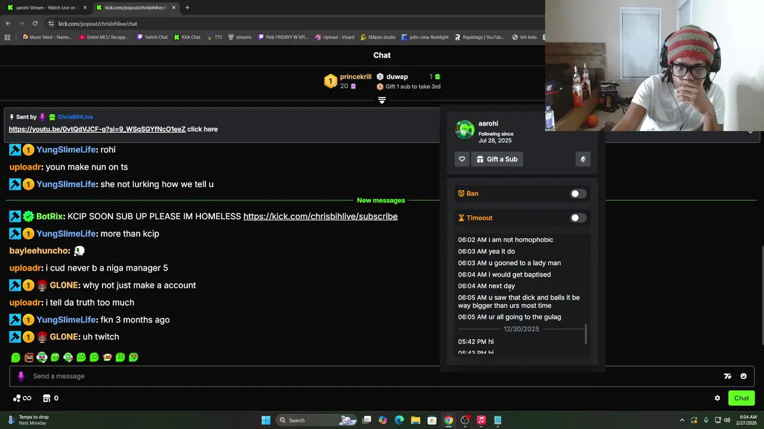Image resolution: width=764 pixels, height=429 pixels.
Task: Expand the pinned message chevron at right
Action: tap(750, 132)
